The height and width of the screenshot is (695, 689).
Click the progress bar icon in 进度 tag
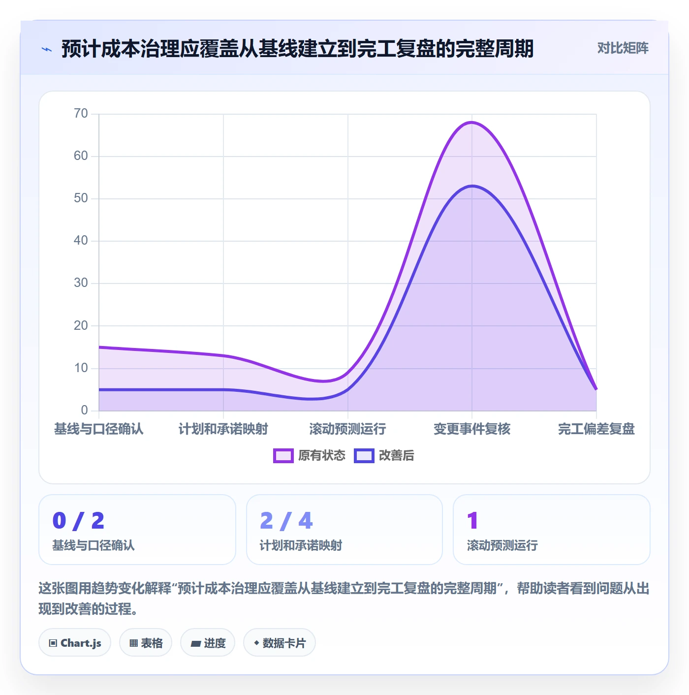196,643
